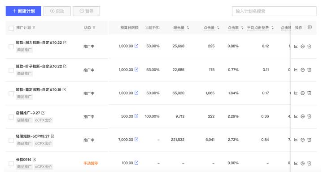Check the 短款-潜力拉新-自定义10.22 row checkbox

(x=11, y=47)
